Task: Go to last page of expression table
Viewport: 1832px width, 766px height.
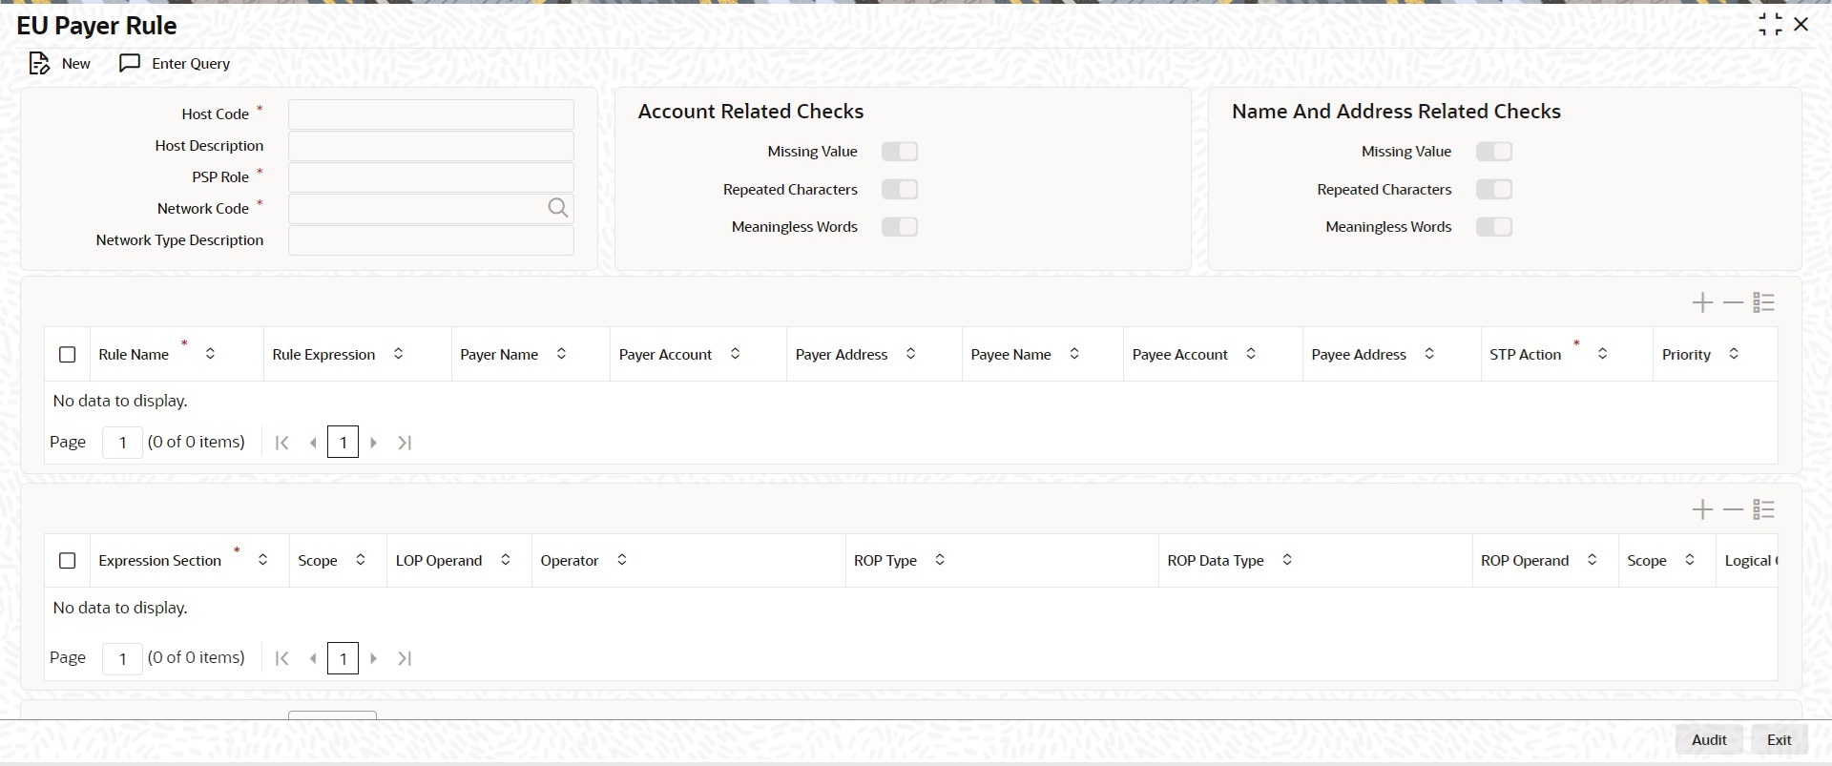Action: 405,658
